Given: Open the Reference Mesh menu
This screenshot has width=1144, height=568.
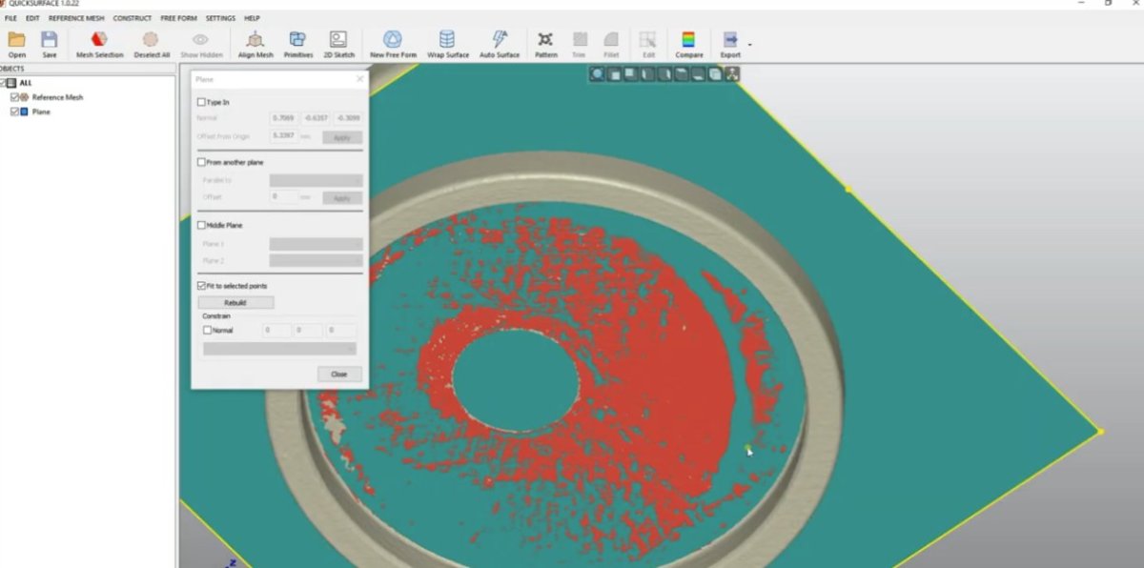Looking at the screenshot, I should pyautogui.click(x=76, y=17).
